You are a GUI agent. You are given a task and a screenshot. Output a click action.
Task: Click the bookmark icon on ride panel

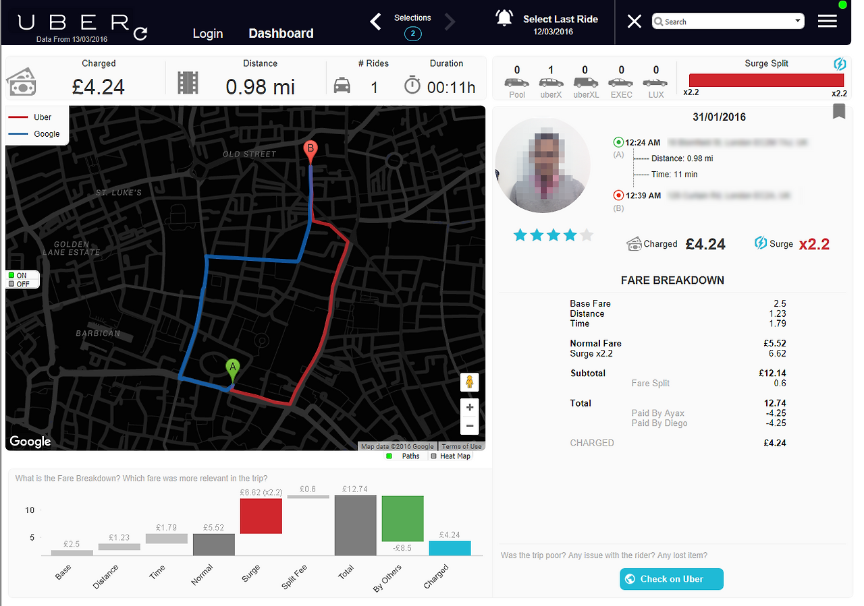839,111
